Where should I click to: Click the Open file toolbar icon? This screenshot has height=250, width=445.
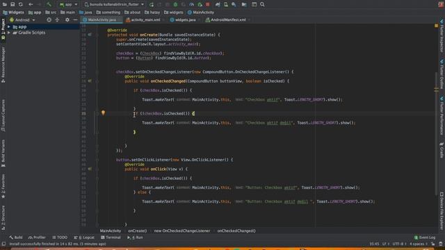(5, 4)
